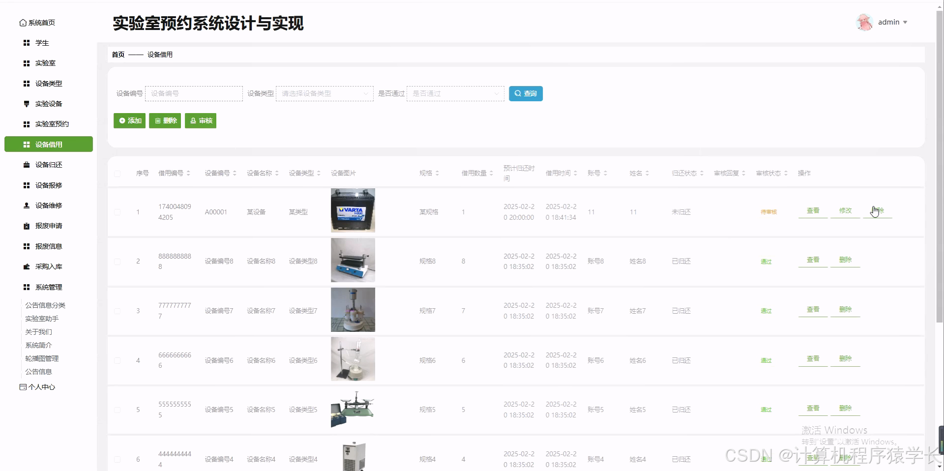The height and width of the screenshot is (471, 944).
Task: Select 公告信息分类 menu item
Action: (x=46, y=305)
